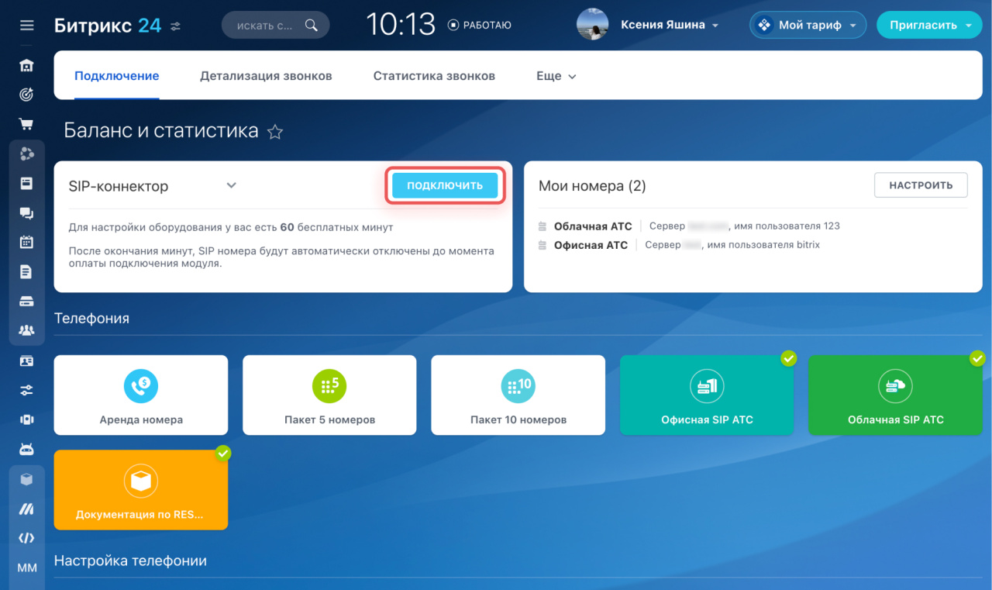The width and height of the screenshot is (992, 590).
Task: Click the 10:13 clock display
Action: pyautogui.click(x=401, y=25)
